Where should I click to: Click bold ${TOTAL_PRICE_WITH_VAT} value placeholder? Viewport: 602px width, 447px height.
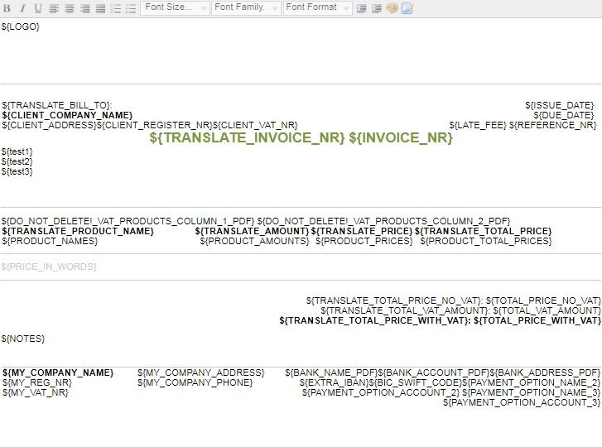click(537, 320)
